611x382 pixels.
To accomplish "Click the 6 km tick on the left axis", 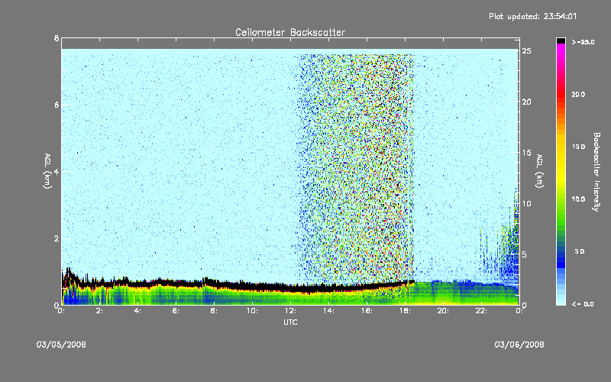I will (x=57, y=105).
